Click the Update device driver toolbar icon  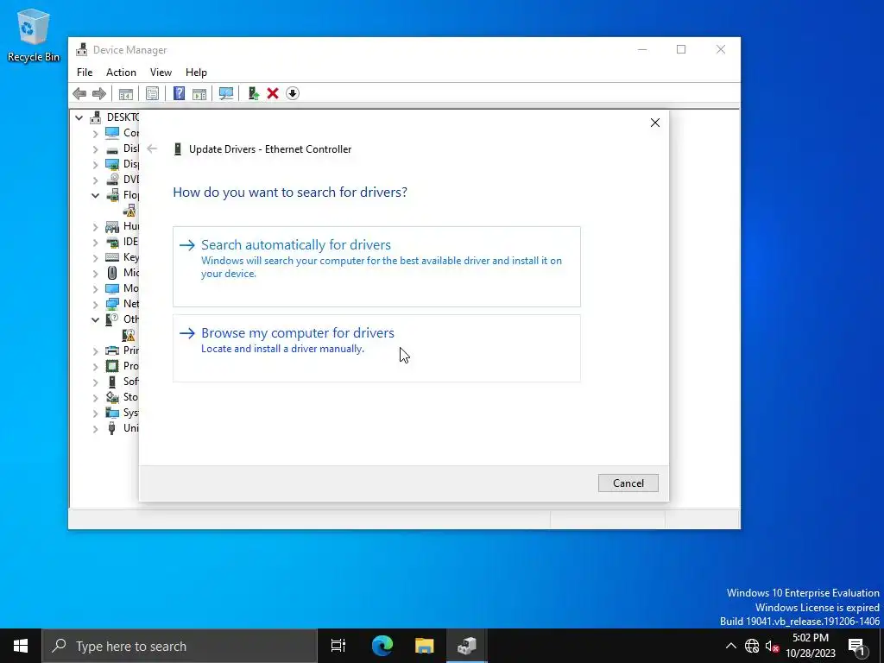point(253,93)
